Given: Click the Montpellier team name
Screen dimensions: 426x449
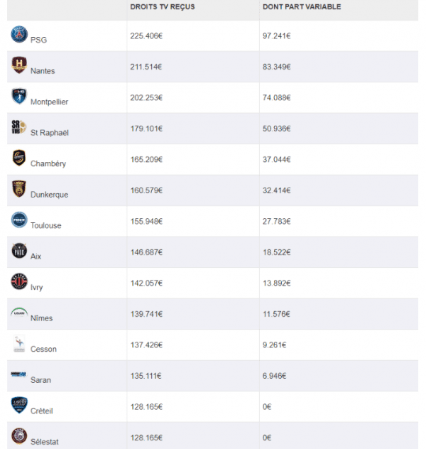Looking at the screenshot, I should (x=49, y=102).
